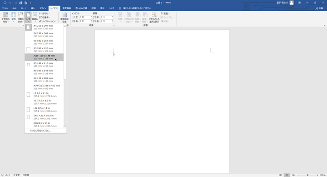327x177 pixels.
Task: Collapse the ribbon with the arrow
Action: click(324, 25)
